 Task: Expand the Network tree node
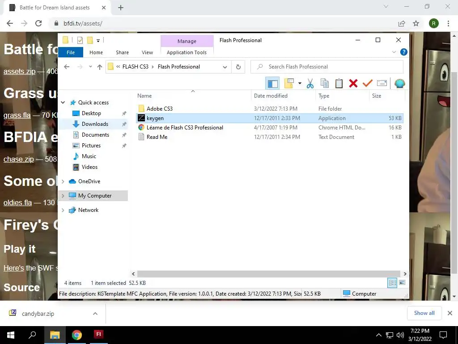click(x=63, y=210)
